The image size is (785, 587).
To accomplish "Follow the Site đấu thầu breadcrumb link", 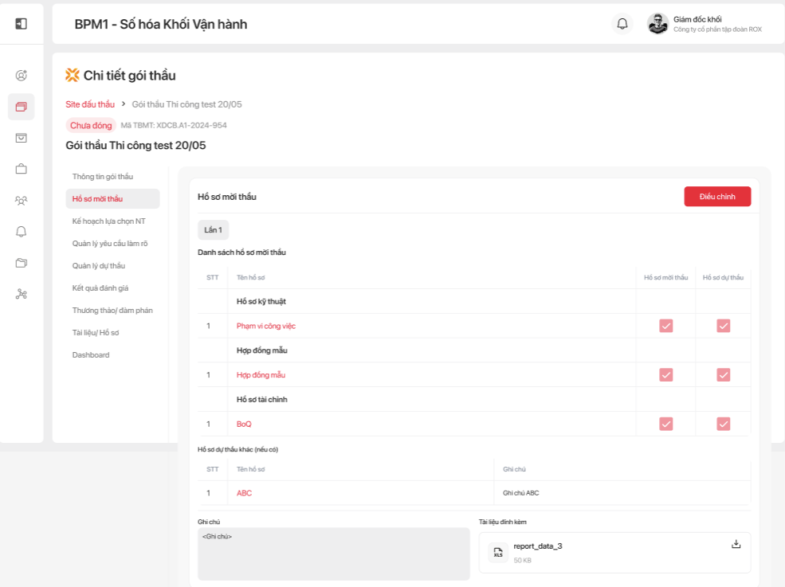I will [x=90, y=104].
